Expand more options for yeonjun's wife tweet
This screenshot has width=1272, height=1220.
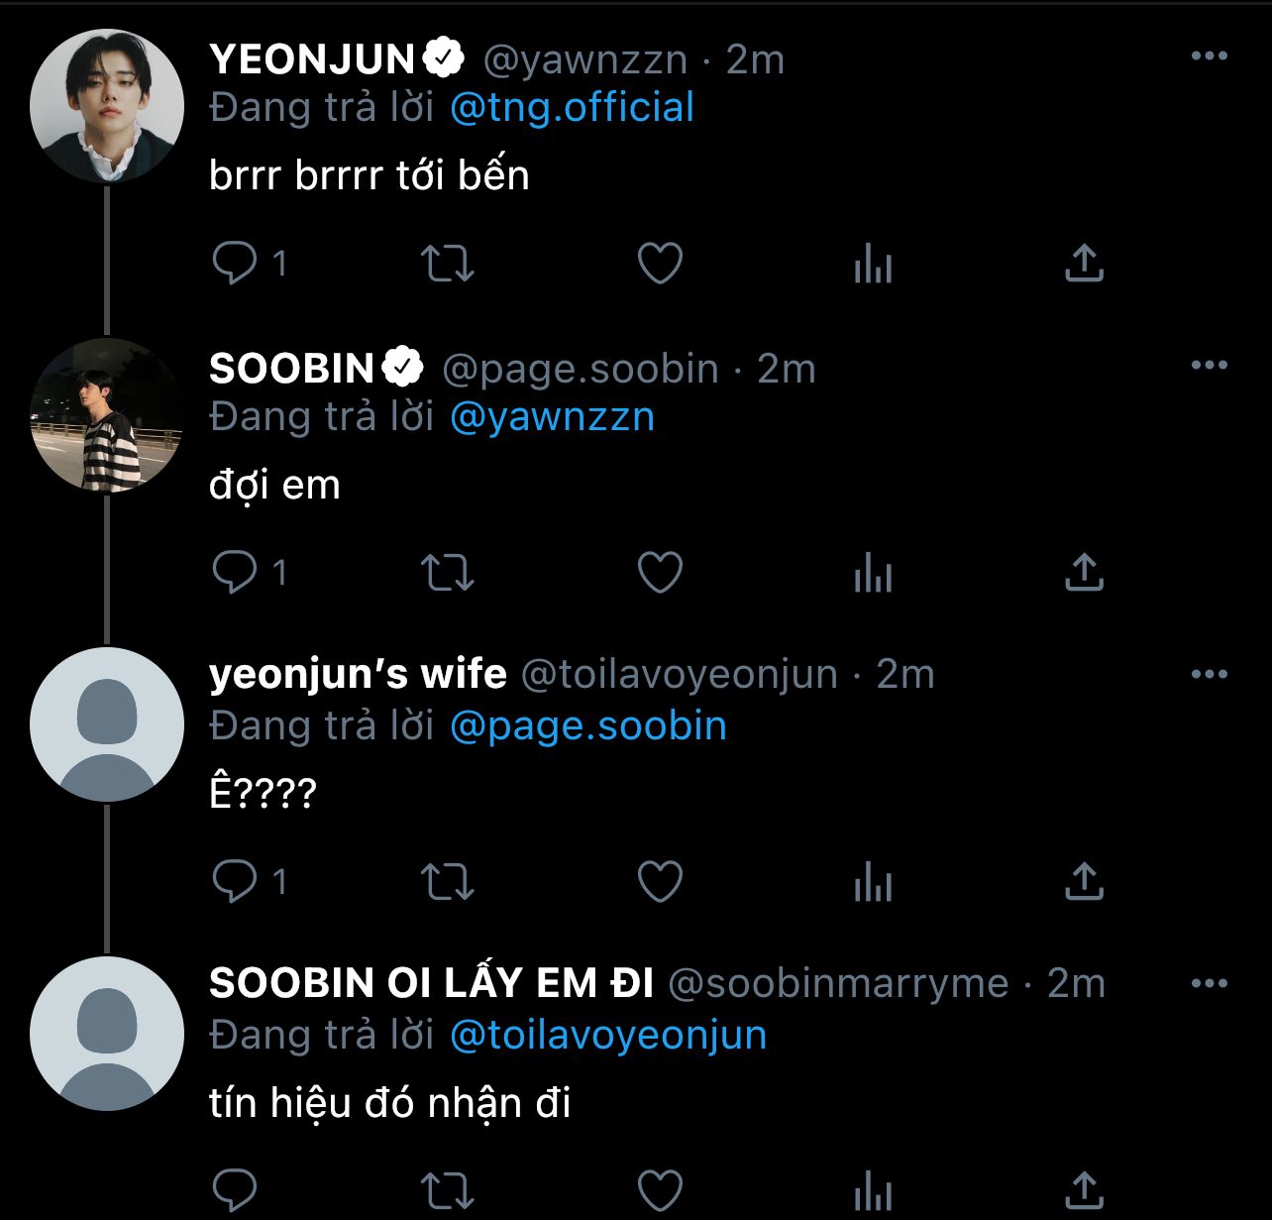pos(1209,675)
